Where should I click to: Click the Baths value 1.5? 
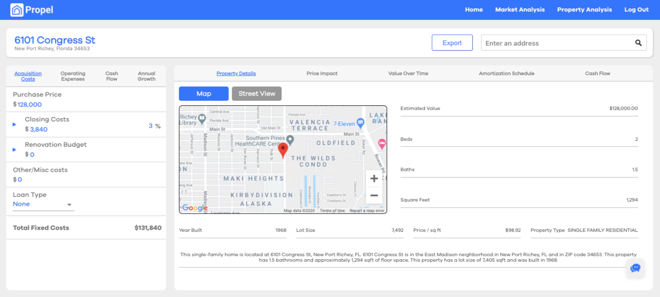click(x=635, y=170)
